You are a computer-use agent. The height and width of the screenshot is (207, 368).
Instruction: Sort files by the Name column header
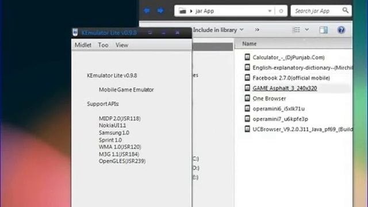pyautogui.click(x=293, y=44)
